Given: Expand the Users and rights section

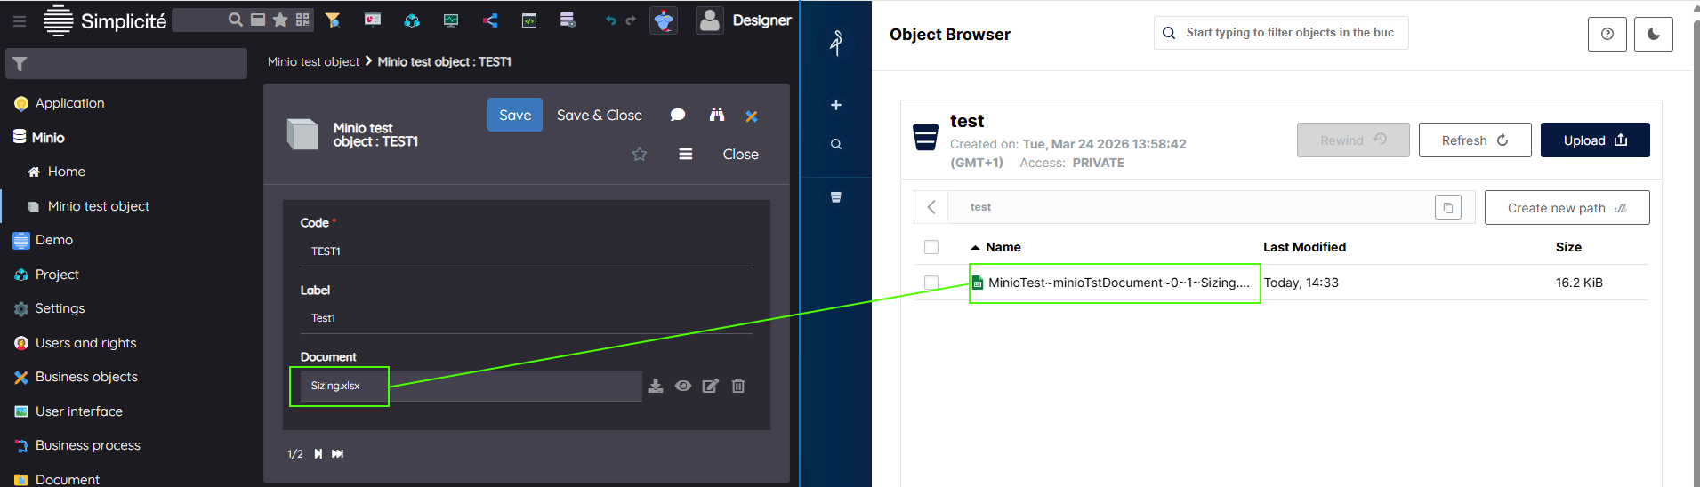Looking at the screenshot, I should [x=85, y=343].
